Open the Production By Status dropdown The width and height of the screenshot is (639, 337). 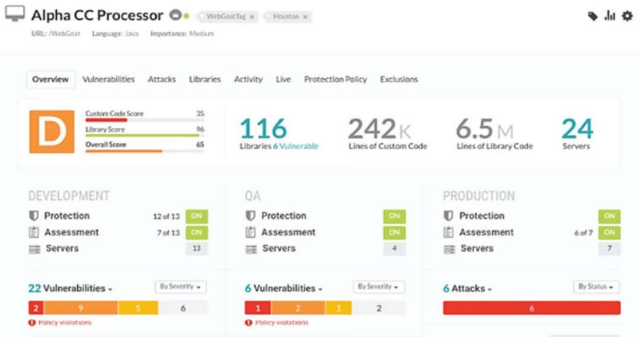pos(596,287)
